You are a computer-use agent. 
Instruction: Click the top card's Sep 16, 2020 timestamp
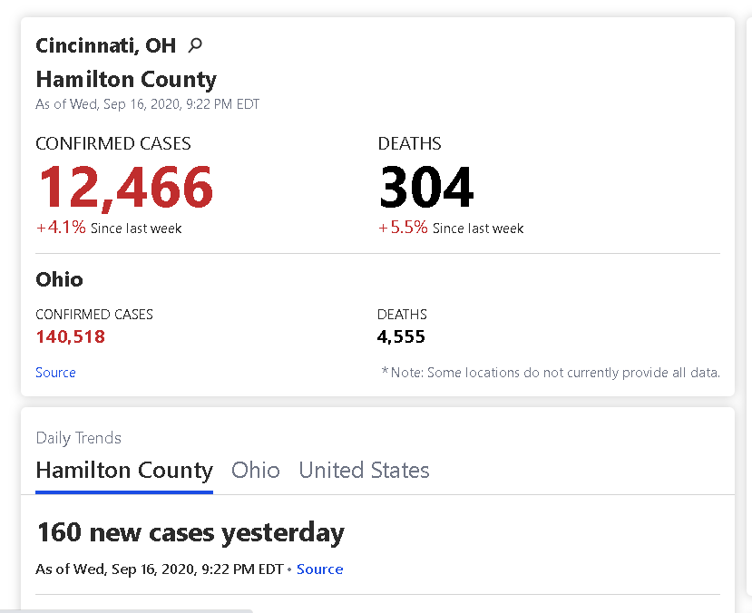pyautogui.click(x=148, y=104)
